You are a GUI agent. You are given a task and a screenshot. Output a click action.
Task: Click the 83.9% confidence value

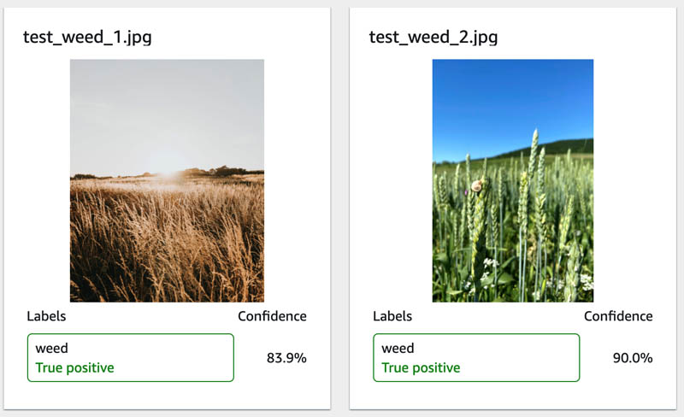pyautogui.click(x=286, y=358)
